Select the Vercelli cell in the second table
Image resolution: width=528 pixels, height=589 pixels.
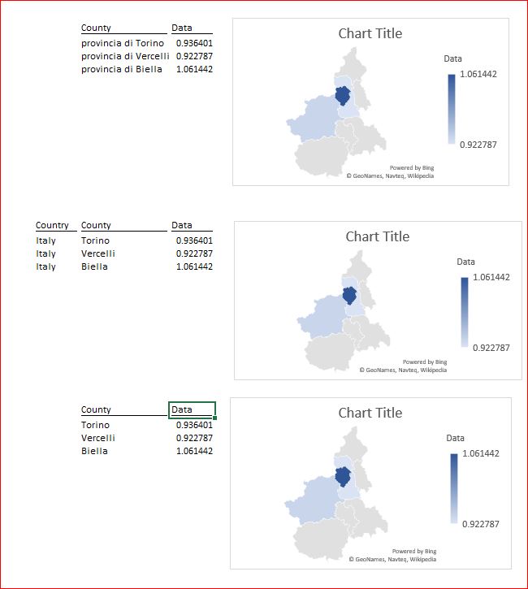coord(98,254)
